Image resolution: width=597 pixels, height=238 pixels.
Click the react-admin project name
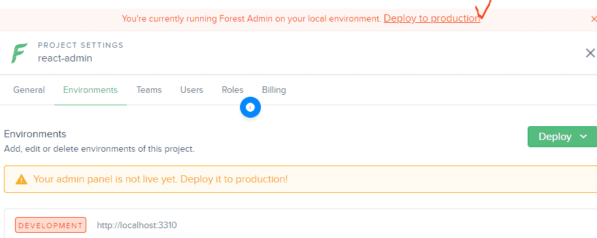point(65,58)
